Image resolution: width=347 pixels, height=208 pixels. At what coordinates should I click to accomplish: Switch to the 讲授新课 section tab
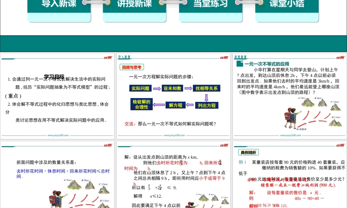134,4
